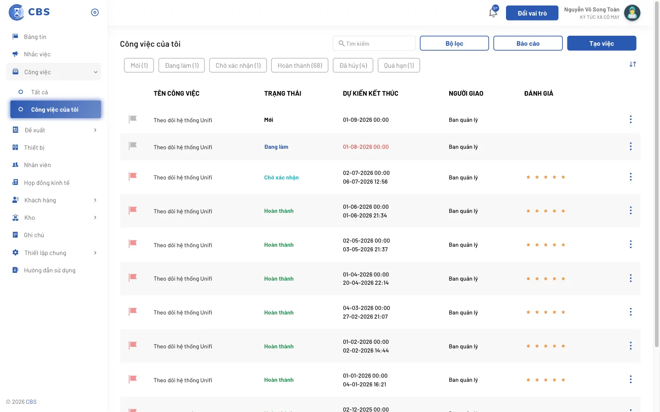Filter tasks by Chờ xác nhận (1)
This screenshot has height=412, width=660.
point(238,65)
